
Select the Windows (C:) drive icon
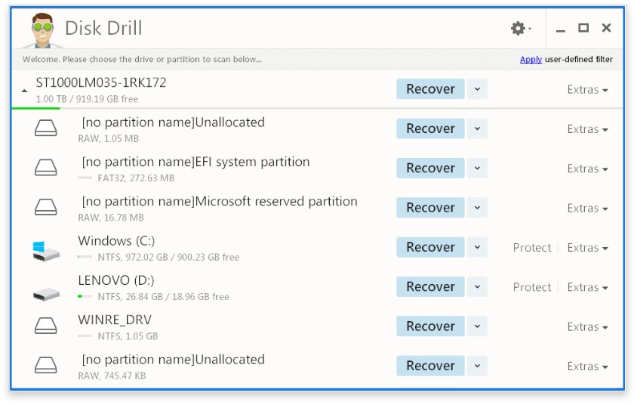[x=46, y=251]
